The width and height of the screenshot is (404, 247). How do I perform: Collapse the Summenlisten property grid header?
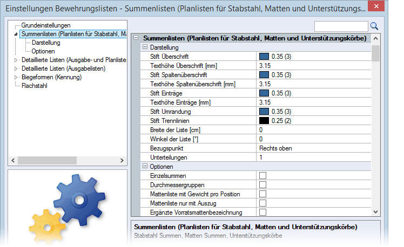[x=136, y=38]
